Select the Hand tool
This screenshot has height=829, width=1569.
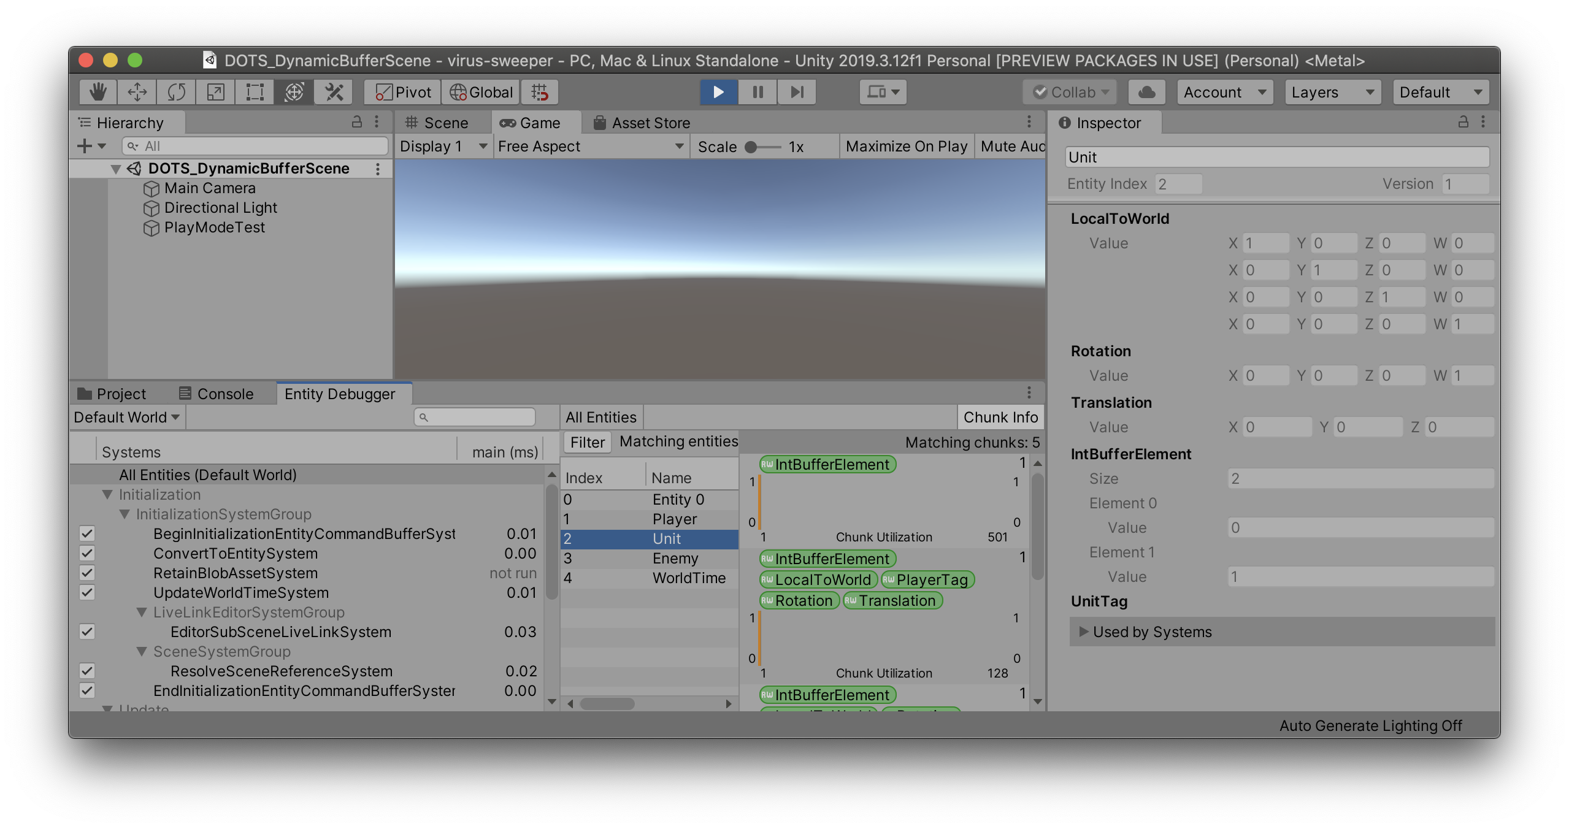(x=98, y=92)
